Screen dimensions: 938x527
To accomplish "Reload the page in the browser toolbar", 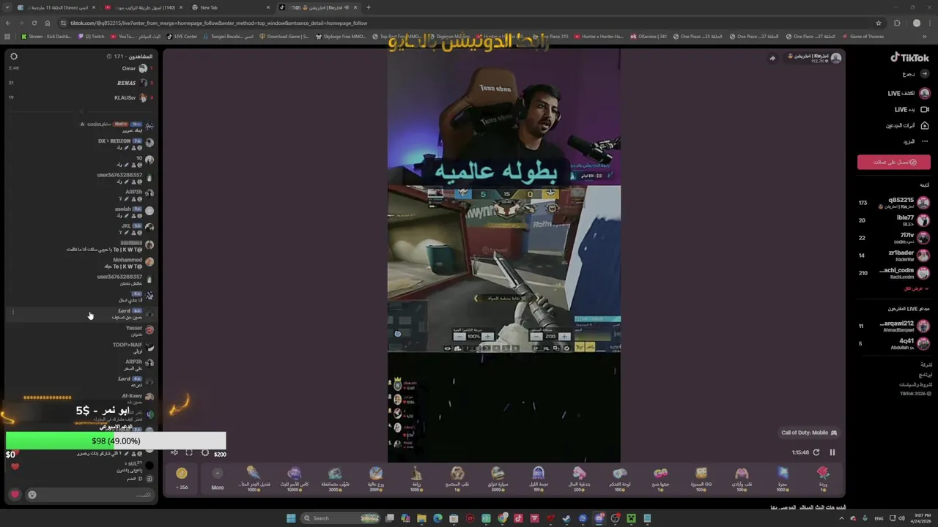I will coord(34,23).
